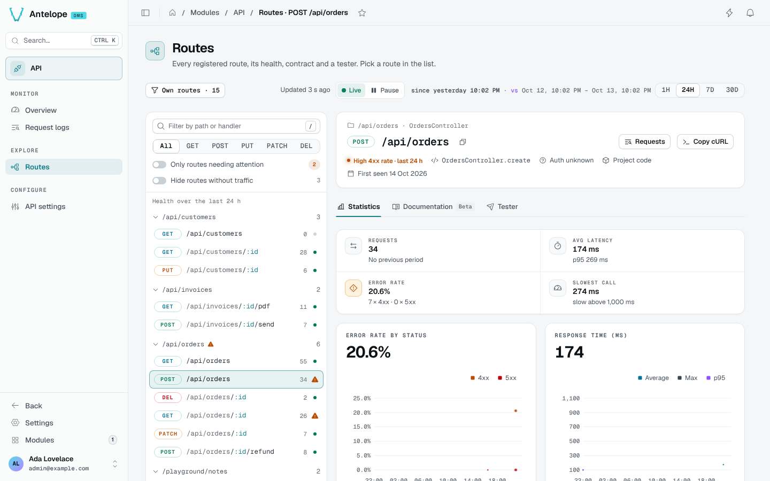Click the warning icon on GET /api/orders/:id row
Viewport: 770px width, 481px height.
pyautogui.click(x=315, y=416)
